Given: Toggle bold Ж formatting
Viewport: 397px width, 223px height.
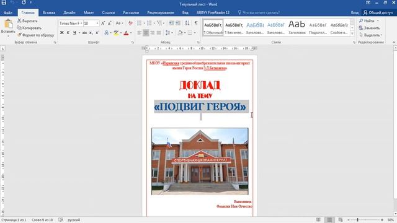Looking at the screenshot, I should (x=62, y=33).
